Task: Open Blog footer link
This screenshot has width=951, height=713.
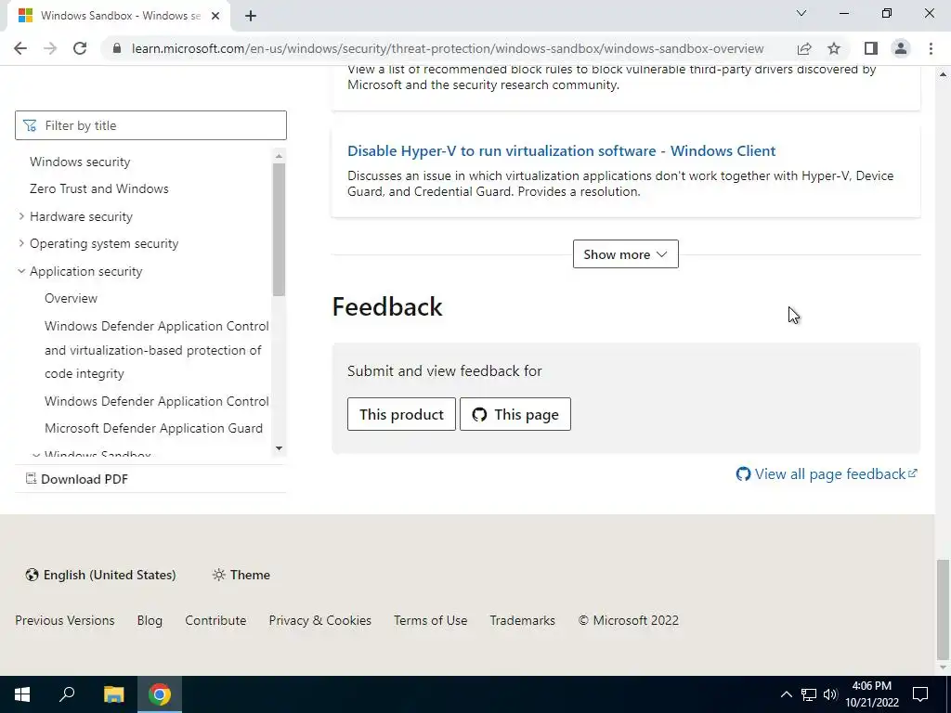Action: click(x=150, y=620)
